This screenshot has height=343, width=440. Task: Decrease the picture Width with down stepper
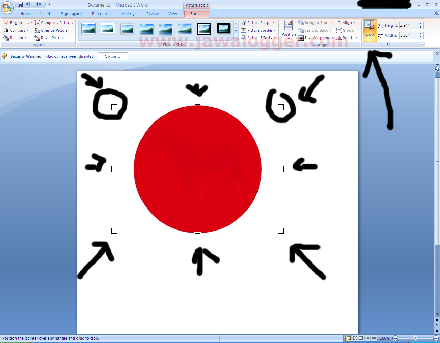click(421, 37)
